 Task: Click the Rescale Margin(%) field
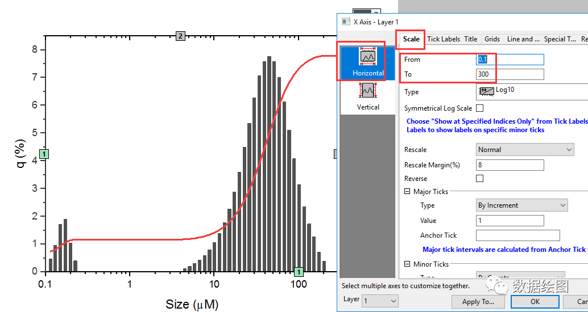(510, 165)
